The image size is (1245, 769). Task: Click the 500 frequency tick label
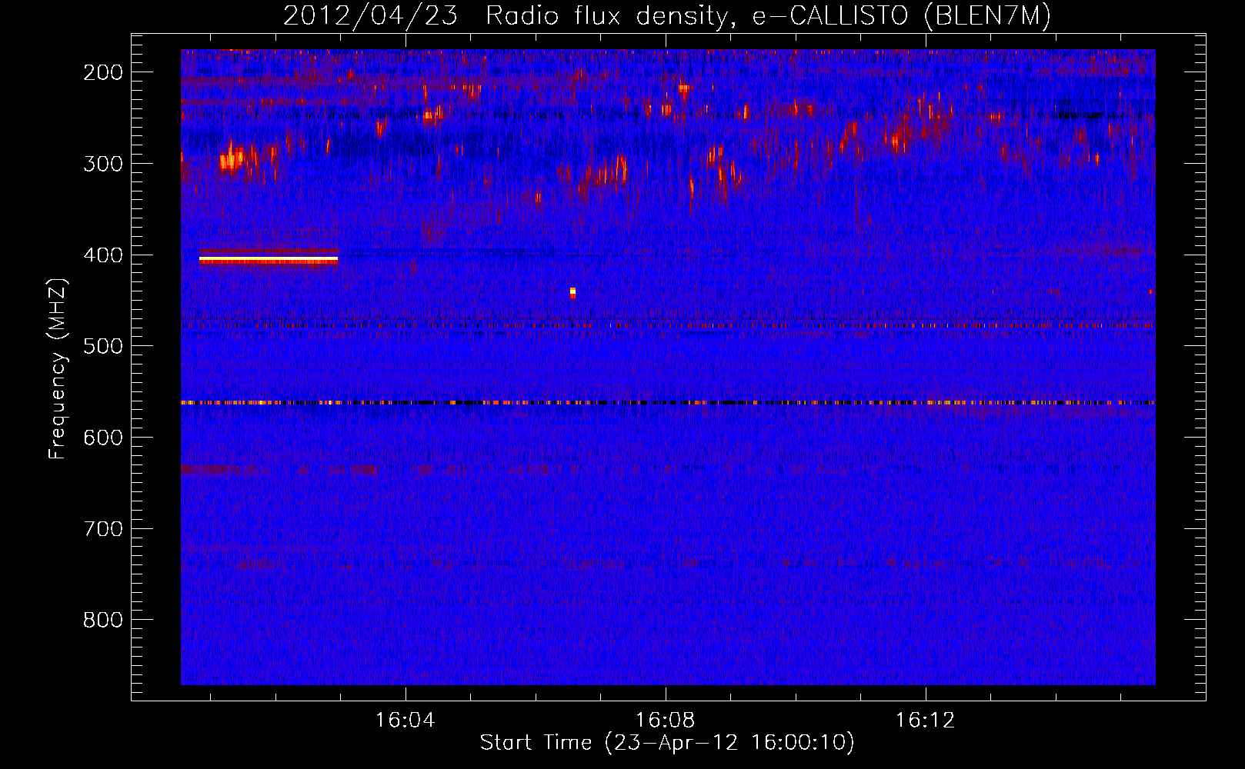pos(103,346)
